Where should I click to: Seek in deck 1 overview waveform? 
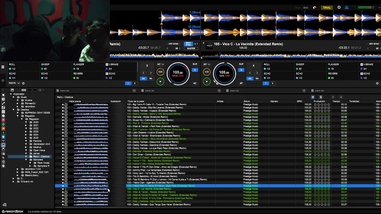tap(154, 55)
